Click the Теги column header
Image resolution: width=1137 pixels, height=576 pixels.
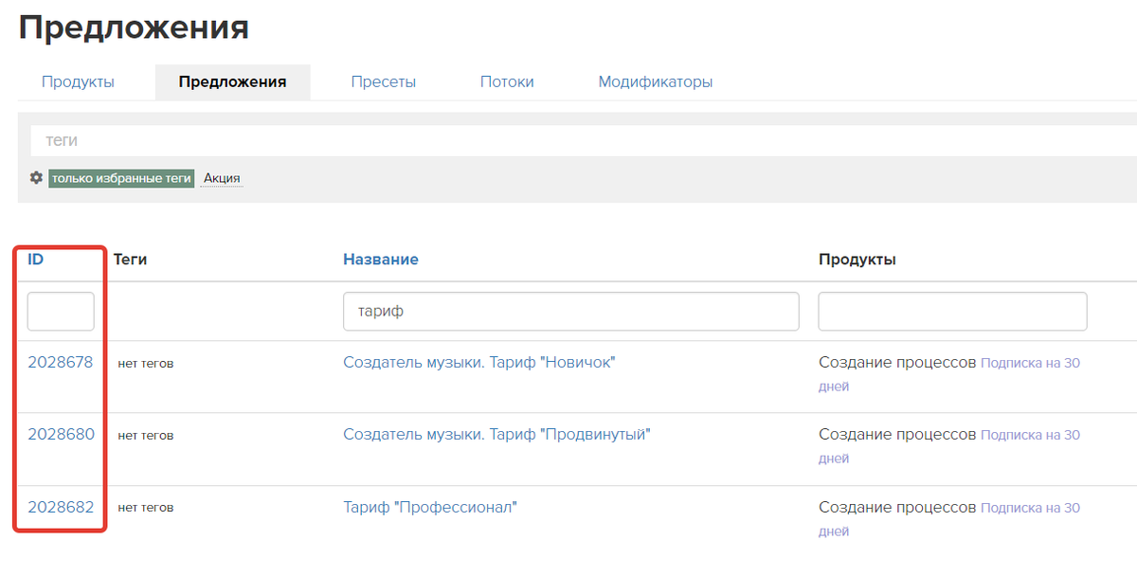[x=131, y=259]
